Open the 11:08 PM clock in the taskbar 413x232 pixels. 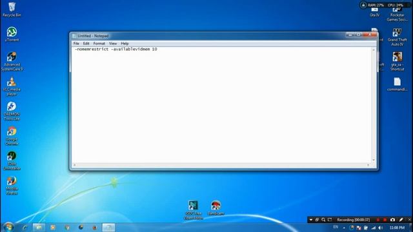click(x=397, y=227)
